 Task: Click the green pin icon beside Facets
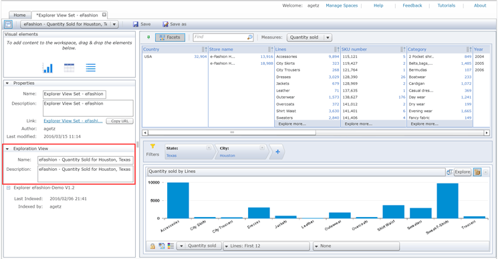pyautogui.click(x=148, y=37)
